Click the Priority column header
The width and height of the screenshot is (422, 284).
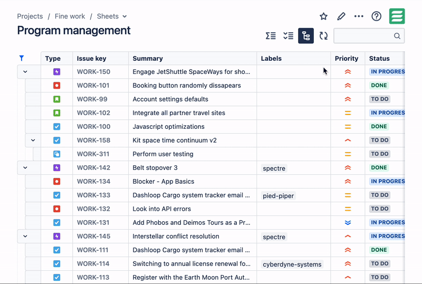(347, 59)
